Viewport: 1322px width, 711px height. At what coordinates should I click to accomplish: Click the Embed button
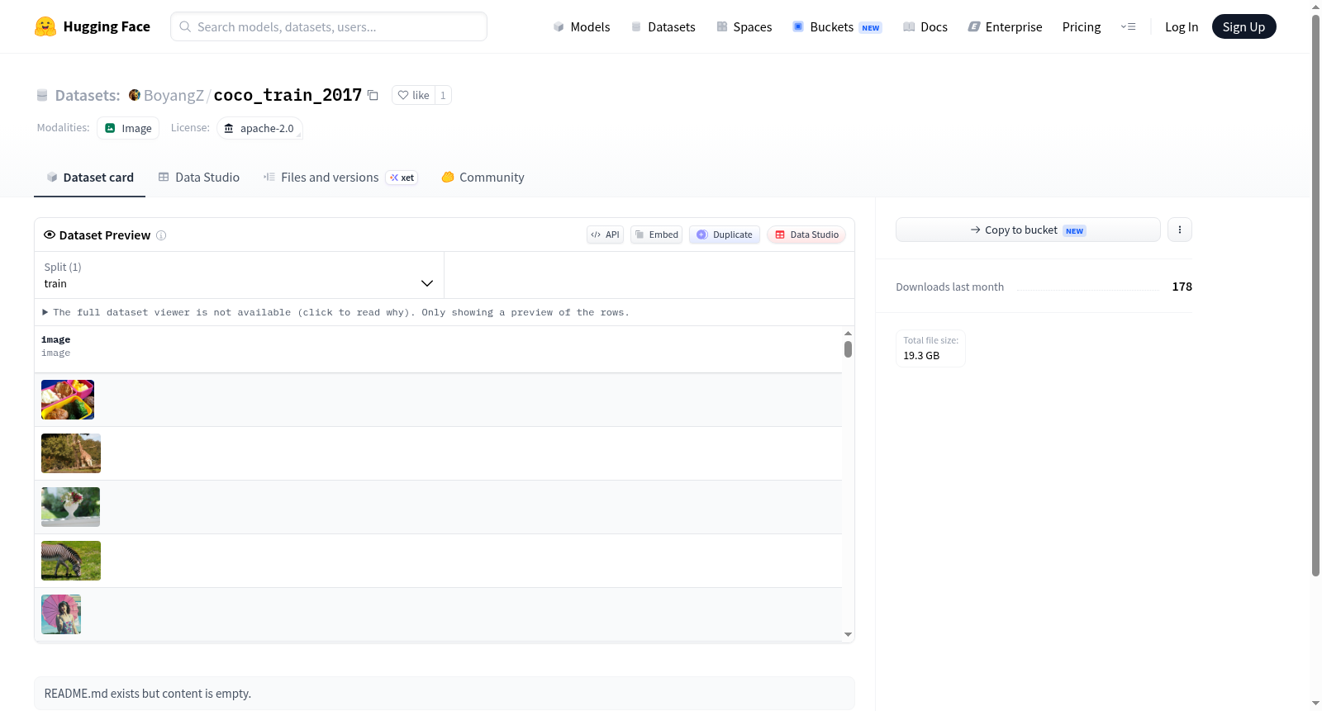[657, 235]
